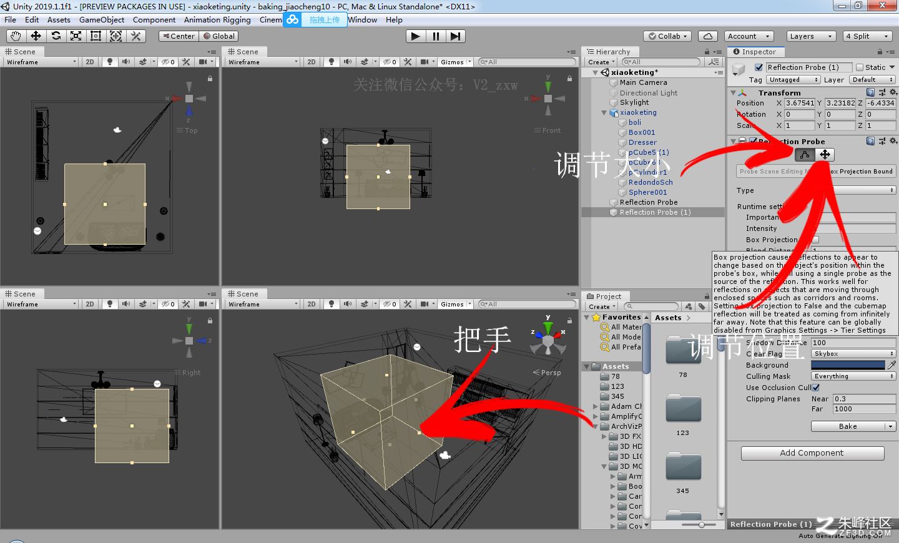Viewport: 899px width, 543px height.
Task: Open the Component menu
Action: coord(154,19)
